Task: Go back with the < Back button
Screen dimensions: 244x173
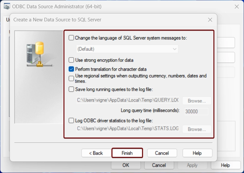Action: pyautogui.click(x=96, y=153)
